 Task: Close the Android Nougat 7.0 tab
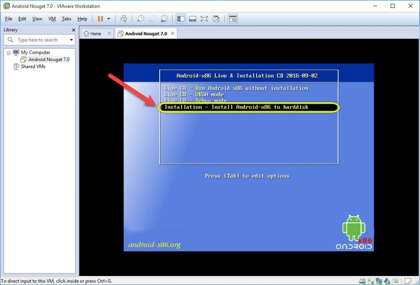pos(173,34)
